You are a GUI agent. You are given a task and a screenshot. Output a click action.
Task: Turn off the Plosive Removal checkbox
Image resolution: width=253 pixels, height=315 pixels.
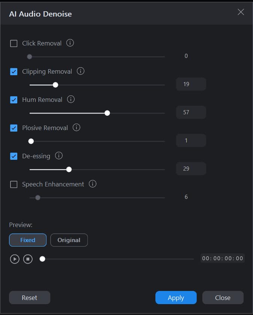(14, 128)
